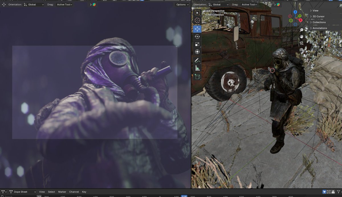Pick the Scale tool
This screenshot has width=342, height=197.
point(197,44)
